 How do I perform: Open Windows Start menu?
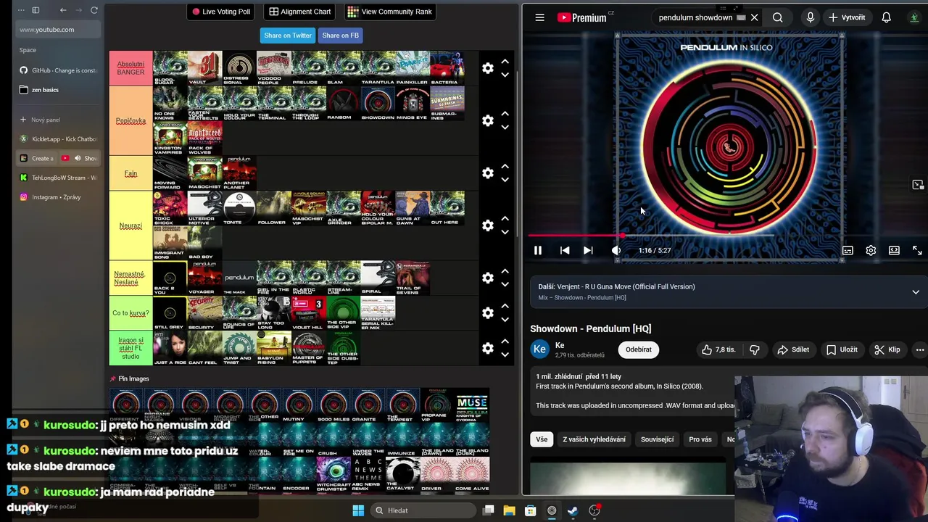(358, 510)
